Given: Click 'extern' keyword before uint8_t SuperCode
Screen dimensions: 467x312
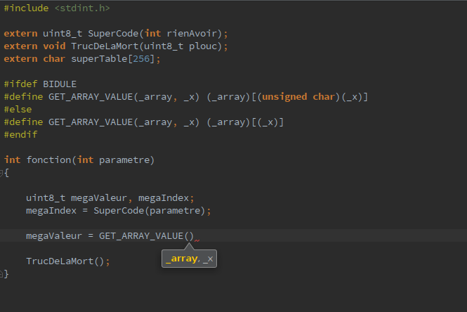Looking at the screenshot, I should point(20,33).
